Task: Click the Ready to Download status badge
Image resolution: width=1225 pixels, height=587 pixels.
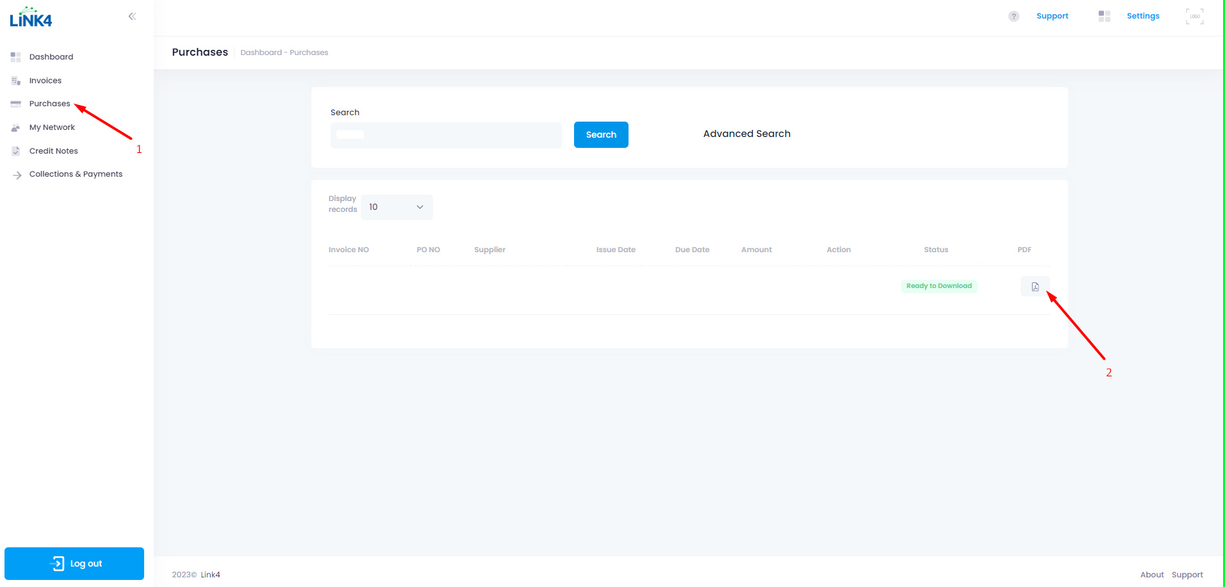Action: pyautogui.click(x=939, y=286)
